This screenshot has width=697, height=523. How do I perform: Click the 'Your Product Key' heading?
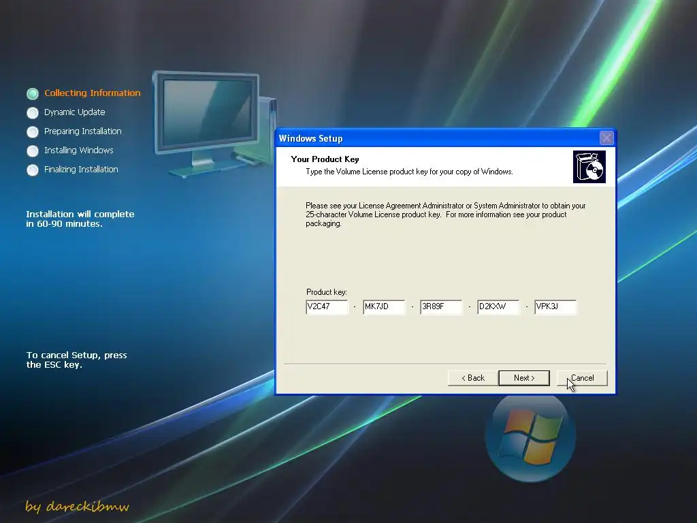tap(325, 159)
